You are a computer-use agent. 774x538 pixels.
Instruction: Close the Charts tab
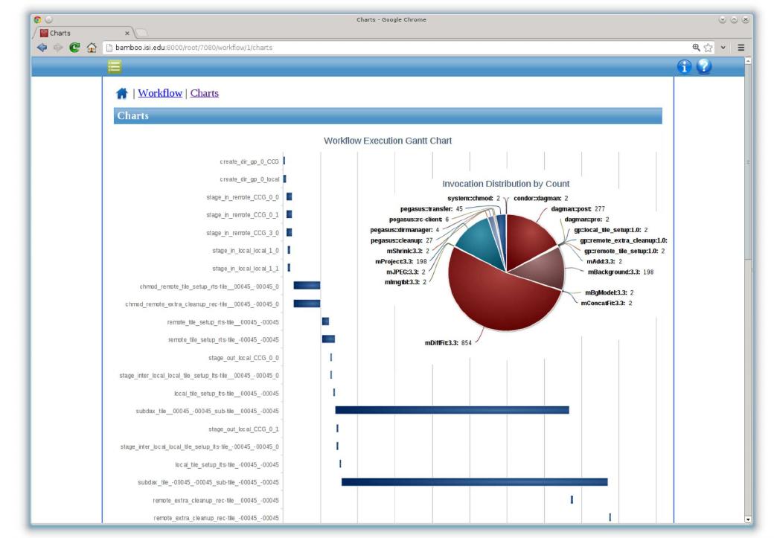point(127,33)
